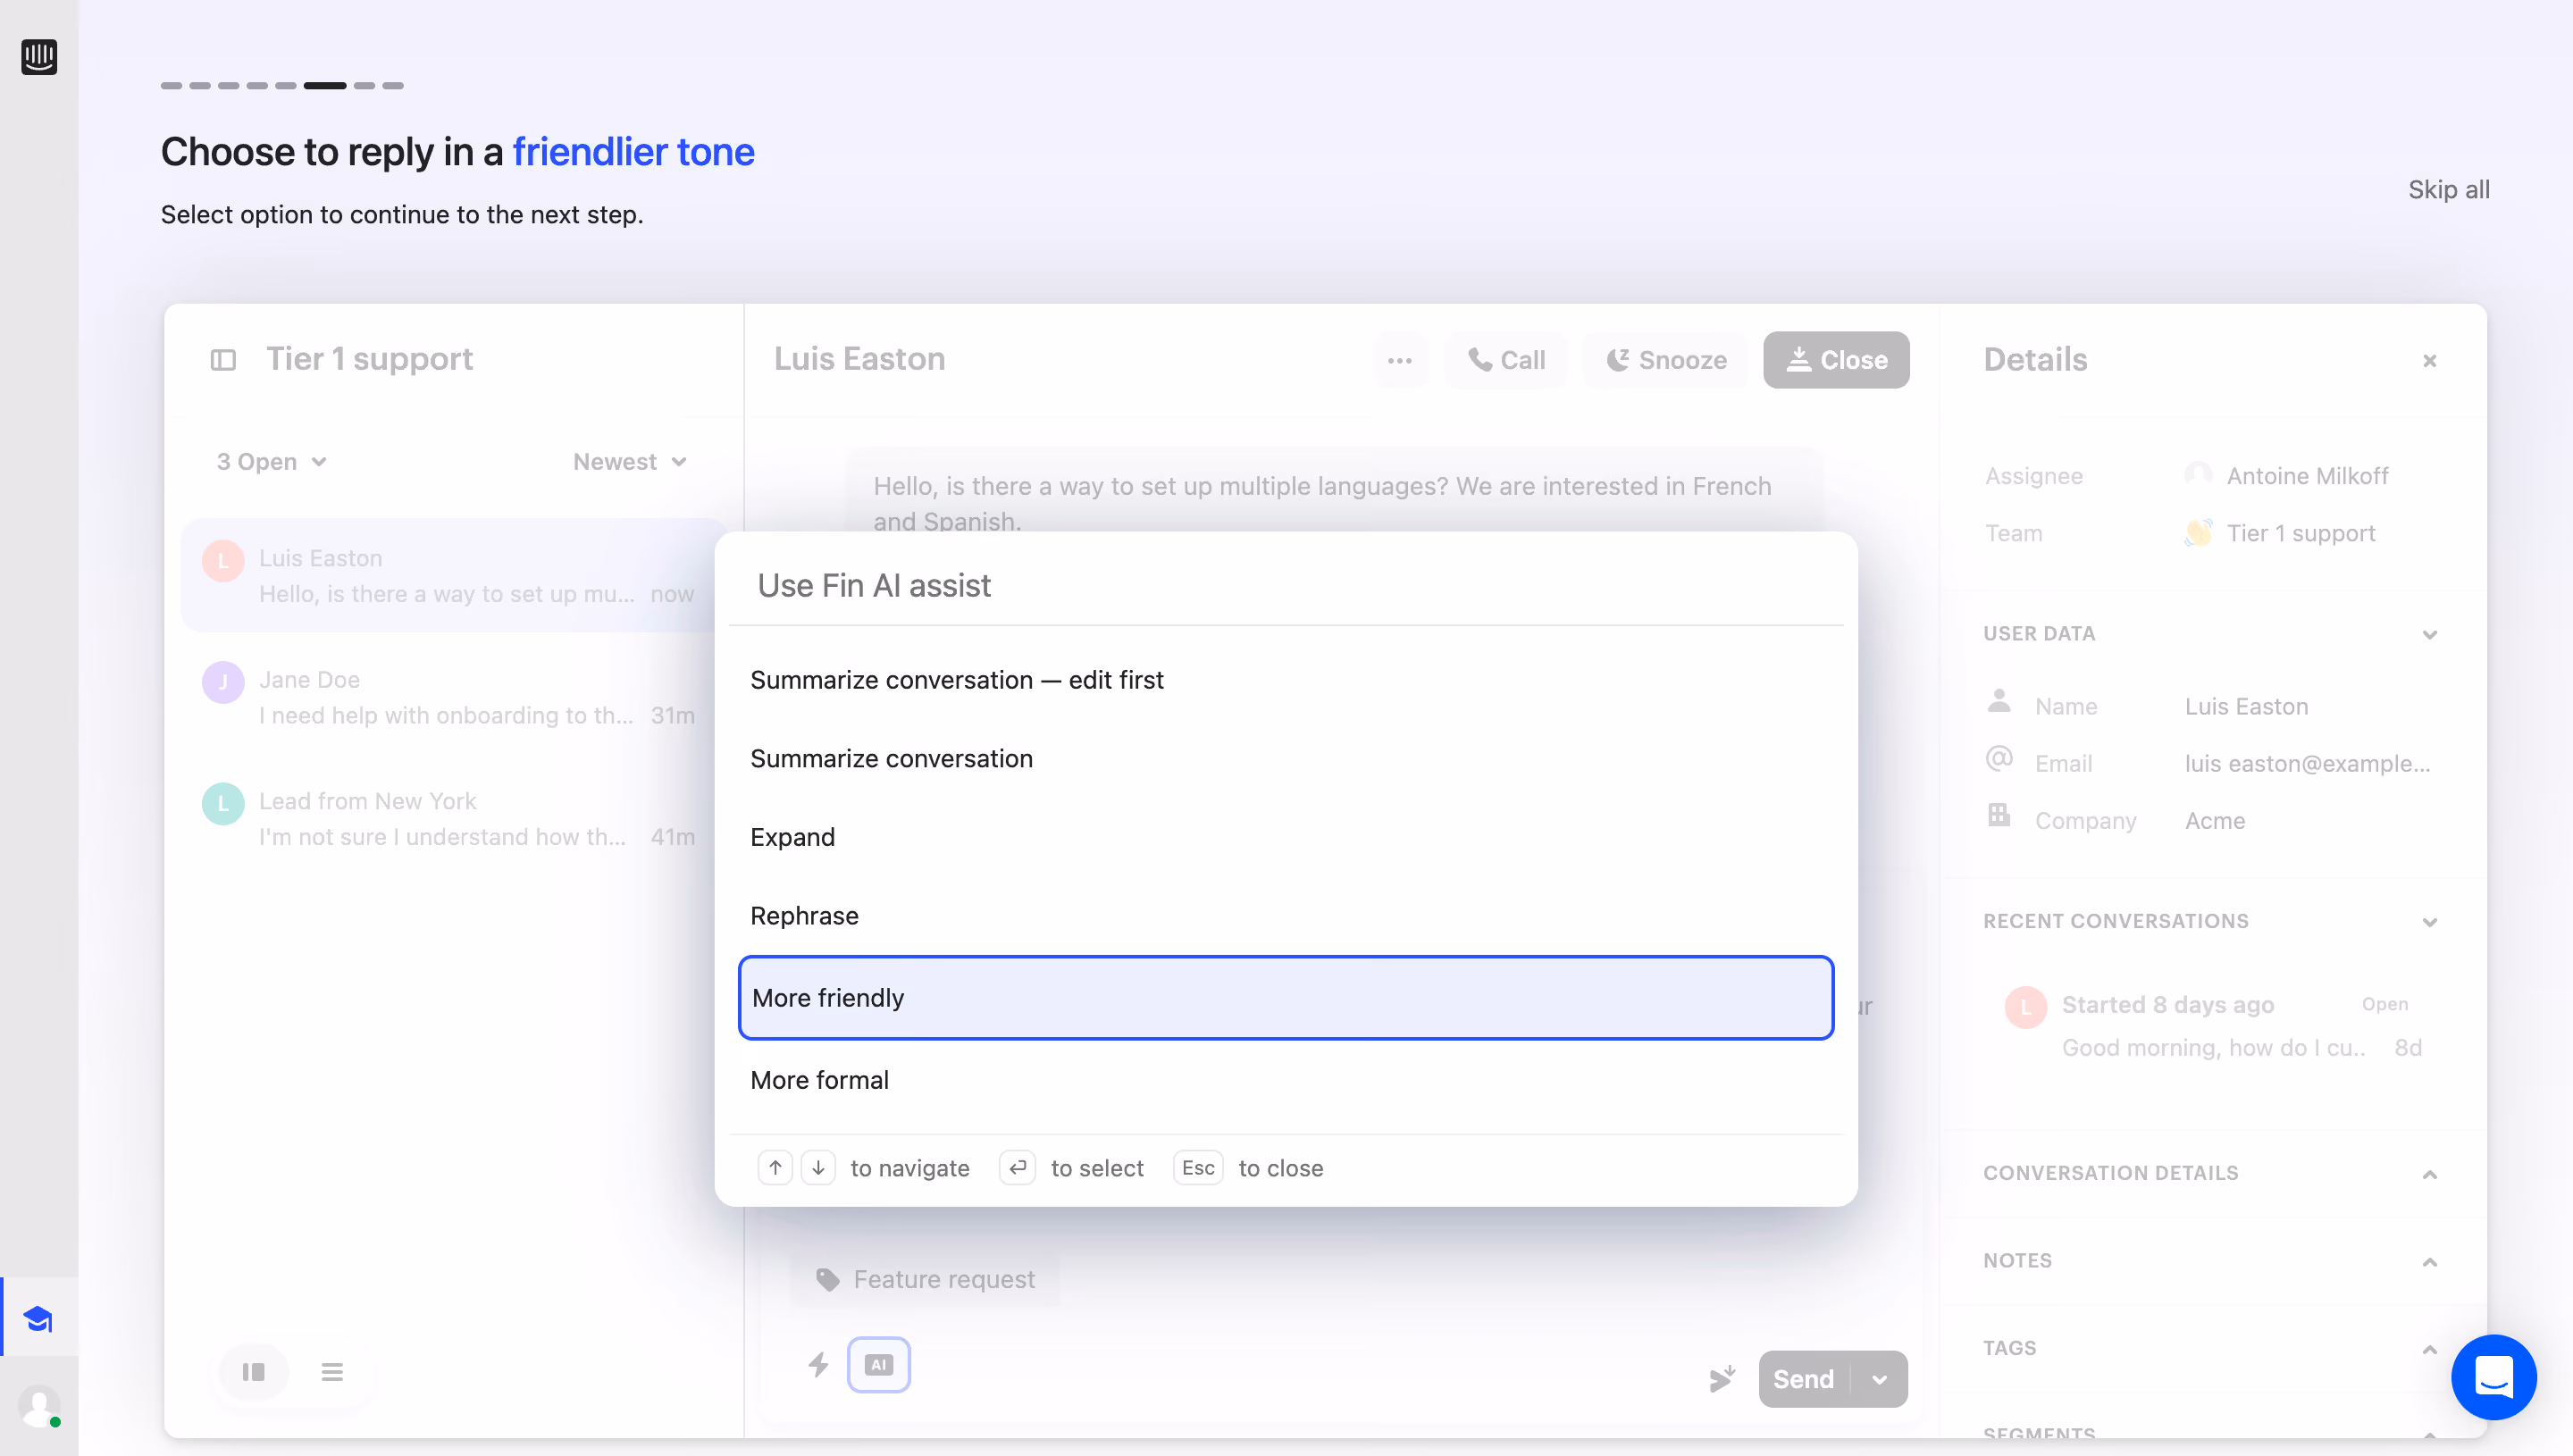Close the Details panel
Image resolution: width=2573 pixels, height=1456 pixels.
pos(2430,361)
